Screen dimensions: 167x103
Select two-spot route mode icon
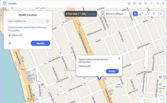[x=141, y=14]
